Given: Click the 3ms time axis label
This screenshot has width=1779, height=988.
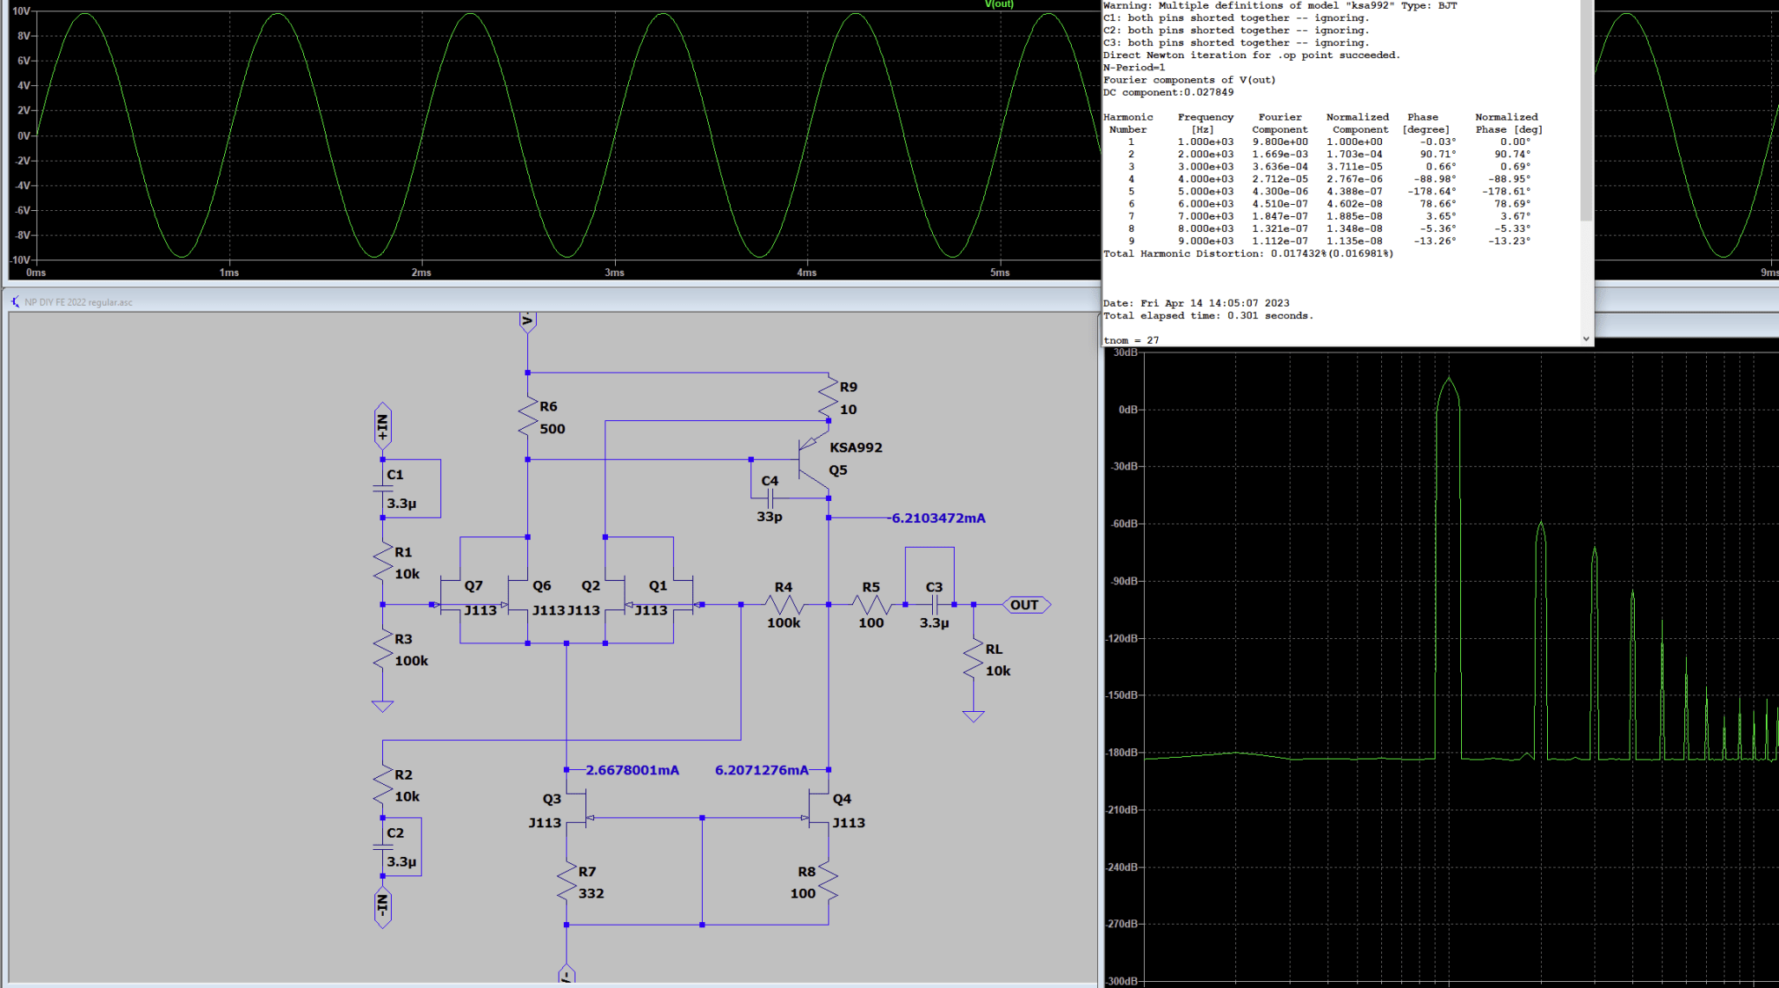Looking at the screenshot, I should pos(614,273).
